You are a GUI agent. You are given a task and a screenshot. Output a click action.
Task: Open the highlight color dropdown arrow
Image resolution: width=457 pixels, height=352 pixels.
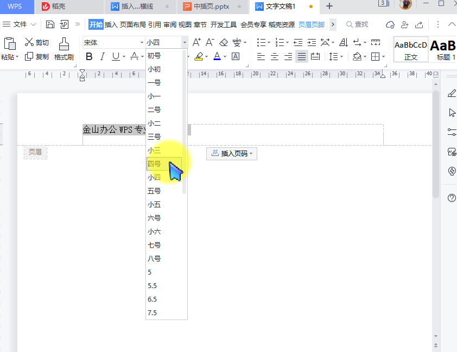coord(206,56)
